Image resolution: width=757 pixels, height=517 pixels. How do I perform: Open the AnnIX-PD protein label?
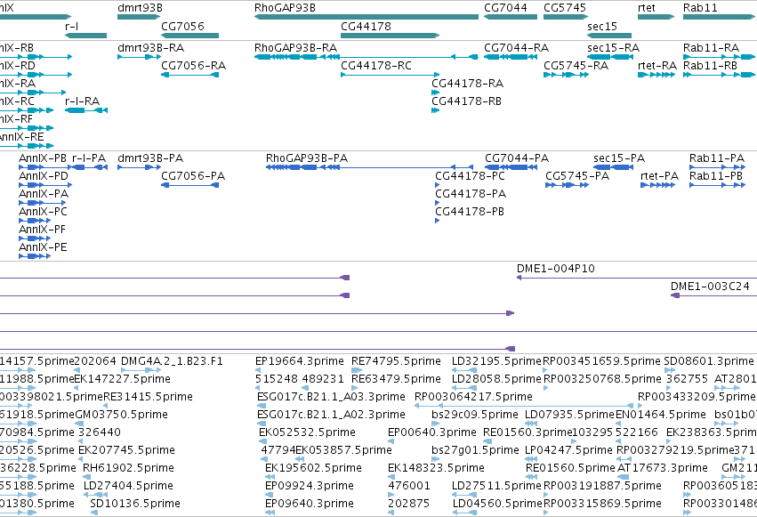coord(44,175)
